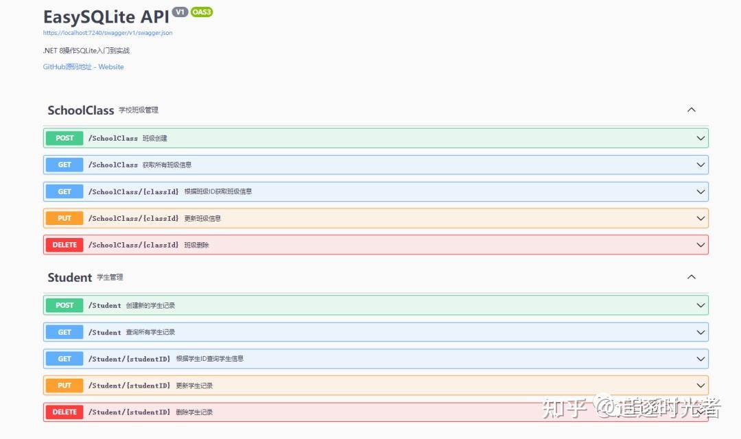Click the V1 version badge next to the title
This screenshot has height=439, width=741.
pos(179,12)
